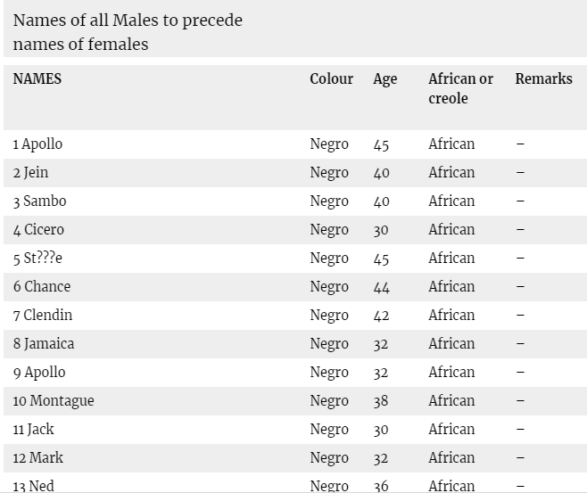The width and height of the screenshot is (587, 493).
Task: Click the name 2 Jein
Action: [31, 173]
